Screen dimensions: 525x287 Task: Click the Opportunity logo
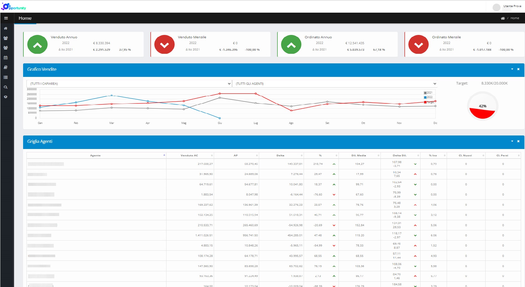tap(14, 6)
